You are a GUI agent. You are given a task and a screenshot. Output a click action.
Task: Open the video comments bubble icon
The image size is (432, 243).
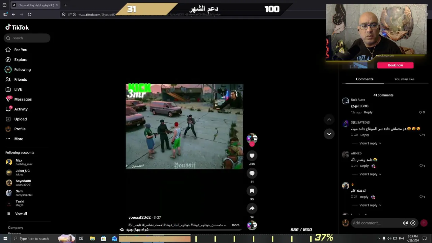coord(252,173)
